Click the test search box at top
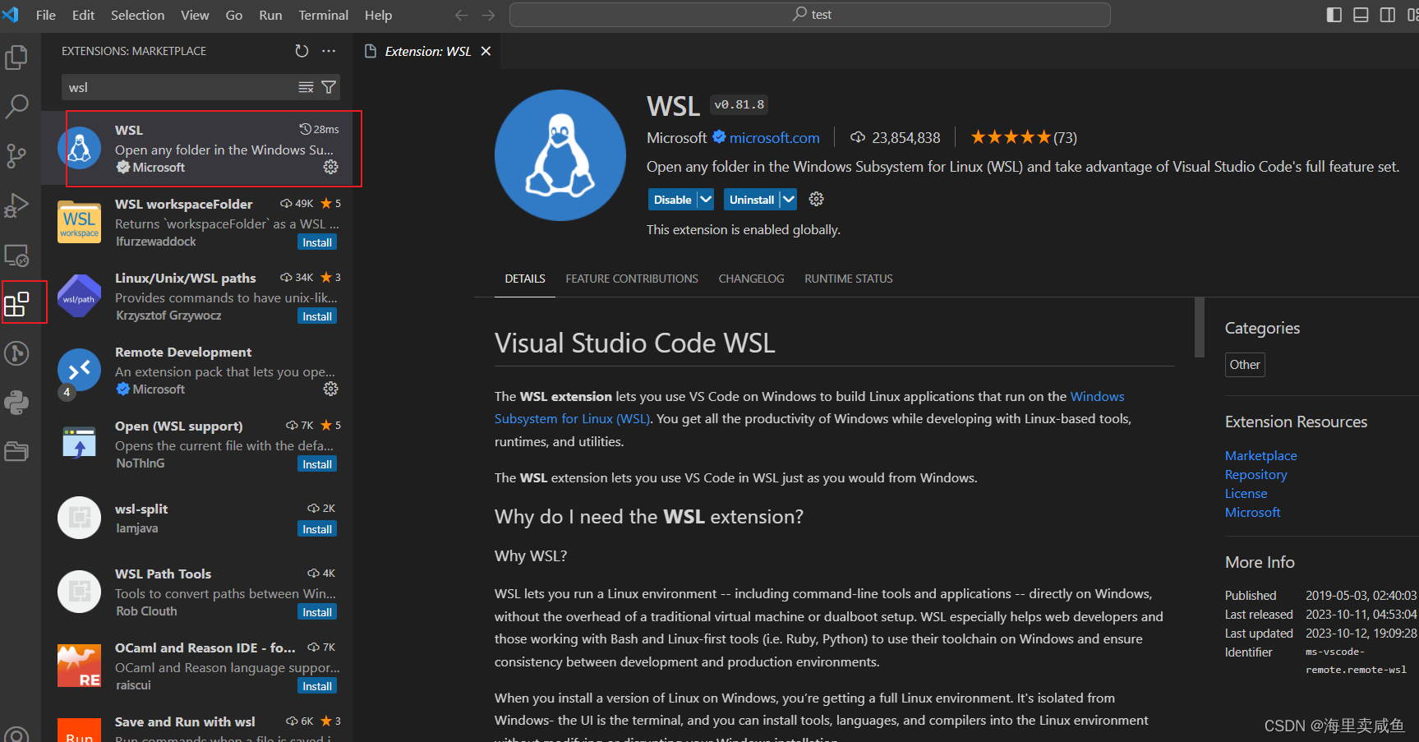Viewport: 1419px width, 742px height. click(x=809, y=14)
